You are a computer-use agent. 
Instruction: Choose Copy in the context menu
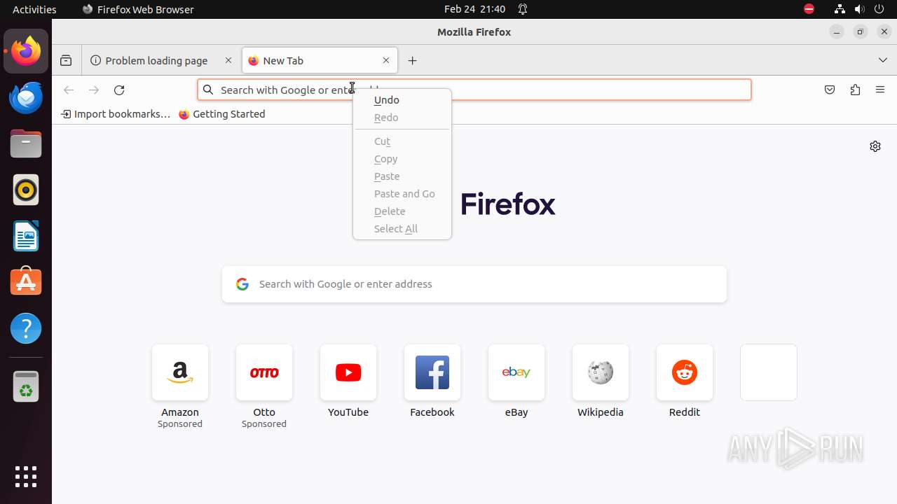(402, 159)
